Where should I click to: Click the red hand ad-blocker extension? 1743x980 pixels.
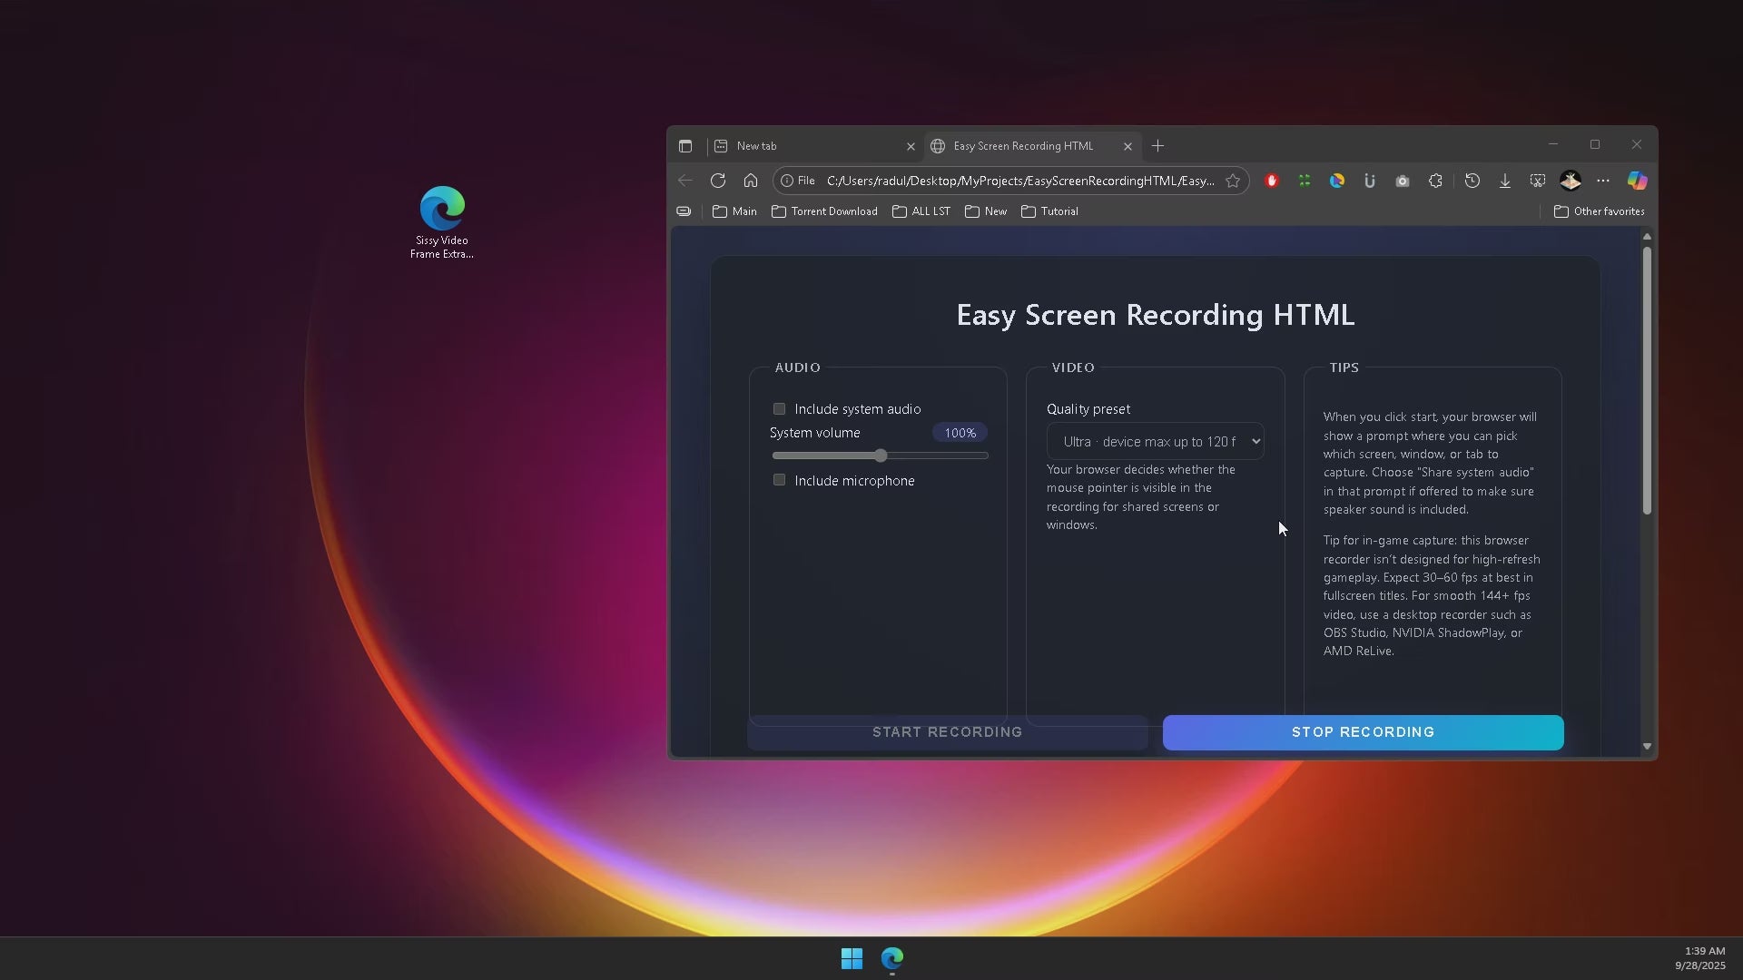click(x=1272, y=181)
